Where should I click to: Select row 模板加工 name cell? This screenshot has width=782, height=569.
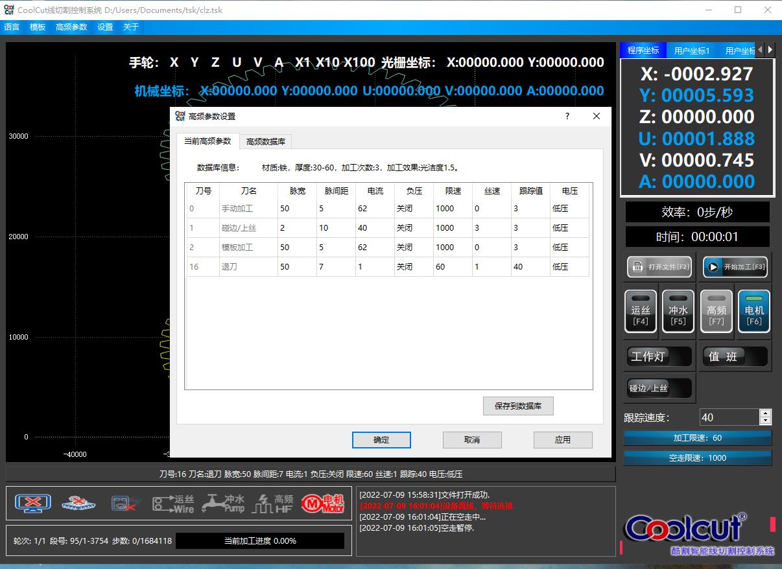coord(248,247)
